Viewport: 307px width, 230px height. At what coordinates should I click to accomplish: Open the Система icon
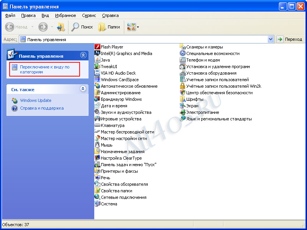click(97, 204)
